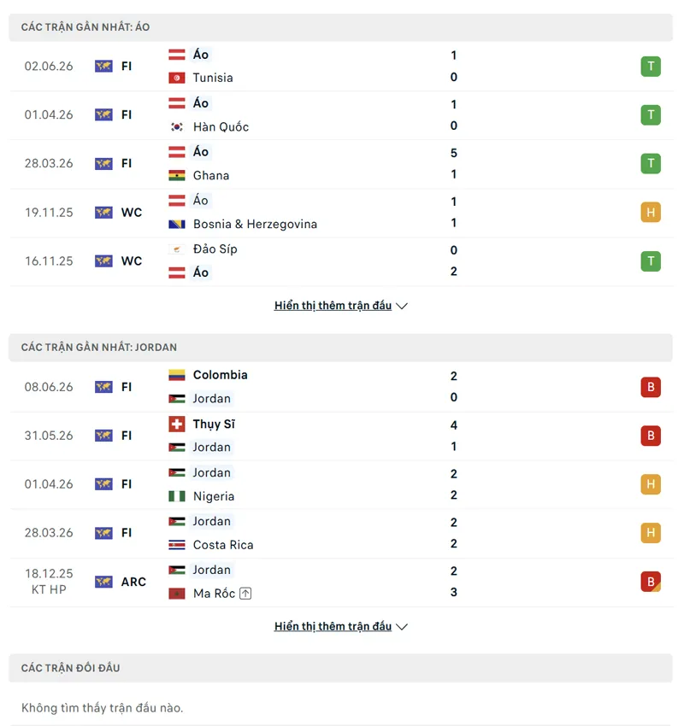Click the world map competition icon beside ARC

[x=103, y=582]
